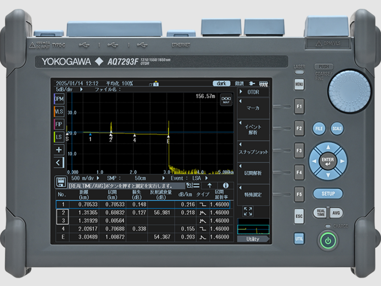Push the F2 function key
Viewport: 381px width, 286px height.
click(x=299, y=128)
